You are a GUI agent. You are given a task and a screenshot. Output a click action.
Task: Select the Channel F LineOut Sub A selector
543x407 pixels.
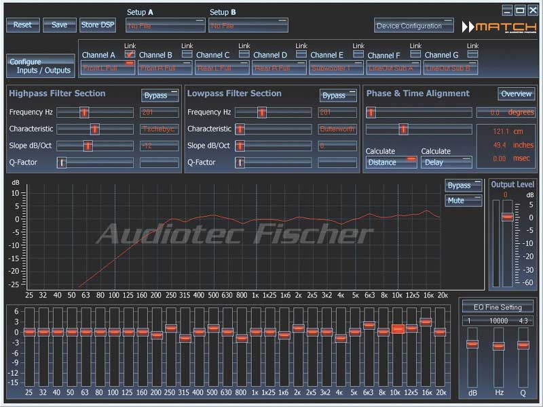click(x=394, y=68)
